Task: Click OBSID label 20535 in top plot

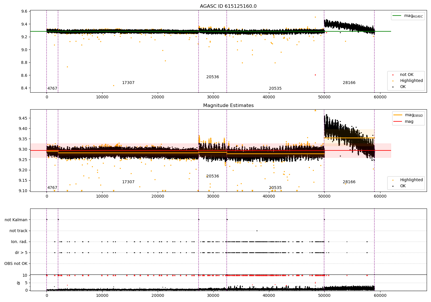Action: click(275, 88)
